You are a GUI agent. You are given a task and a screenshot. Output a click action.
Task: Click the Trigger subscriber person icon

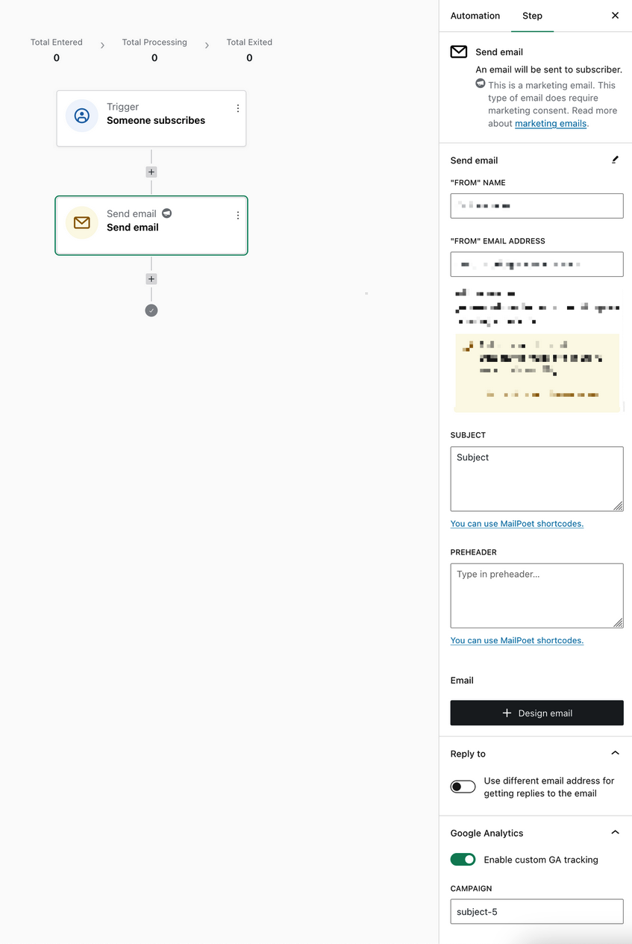(x=82, y=116)
